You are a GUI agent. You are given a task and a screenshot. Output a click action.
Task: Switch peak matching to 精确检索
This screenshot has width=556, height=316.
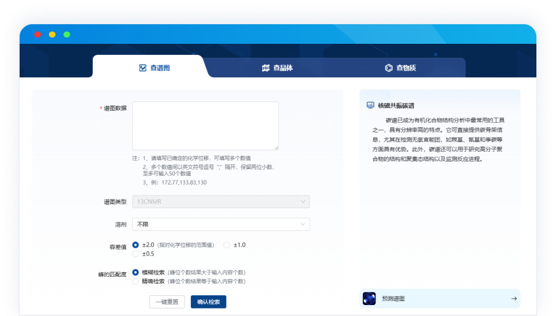tap(136, 281)
